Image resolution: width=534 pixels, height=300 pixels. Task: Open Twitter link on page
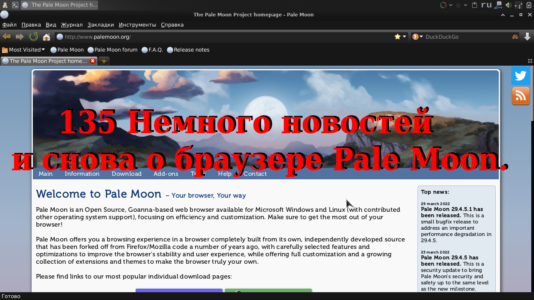click(521, 76)
